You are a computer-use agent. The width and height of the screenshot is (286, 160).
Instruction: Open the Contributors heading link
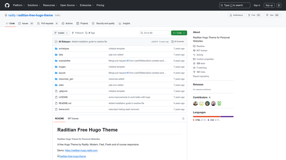(202, 97)
